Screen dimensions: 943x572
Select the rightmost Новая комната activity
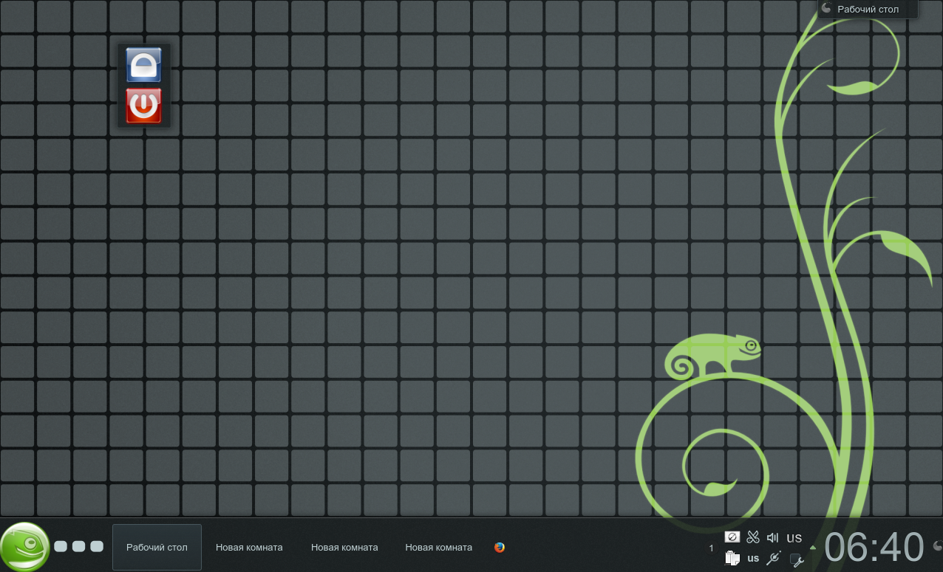pos(438,547)
